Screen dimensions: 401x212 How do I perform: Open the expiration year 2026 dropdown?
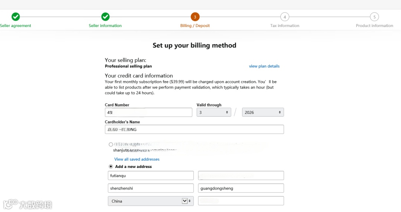[263, 112]
